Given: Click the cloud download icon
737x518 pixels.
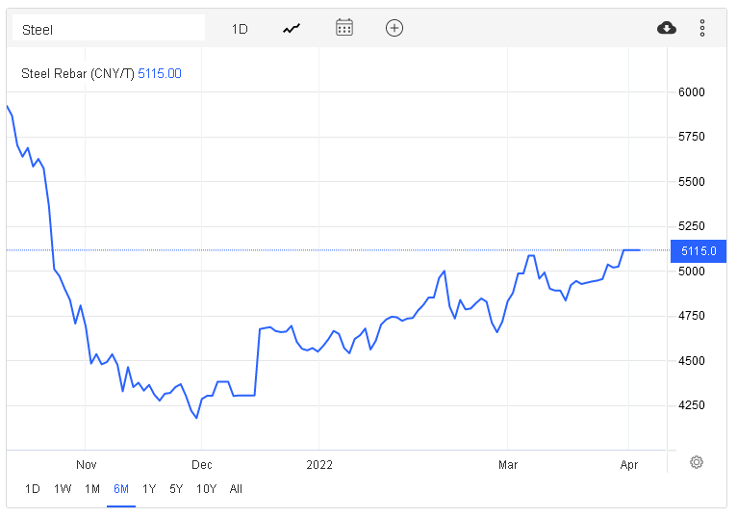Looking at the screenshot, I should click(666, 28).
